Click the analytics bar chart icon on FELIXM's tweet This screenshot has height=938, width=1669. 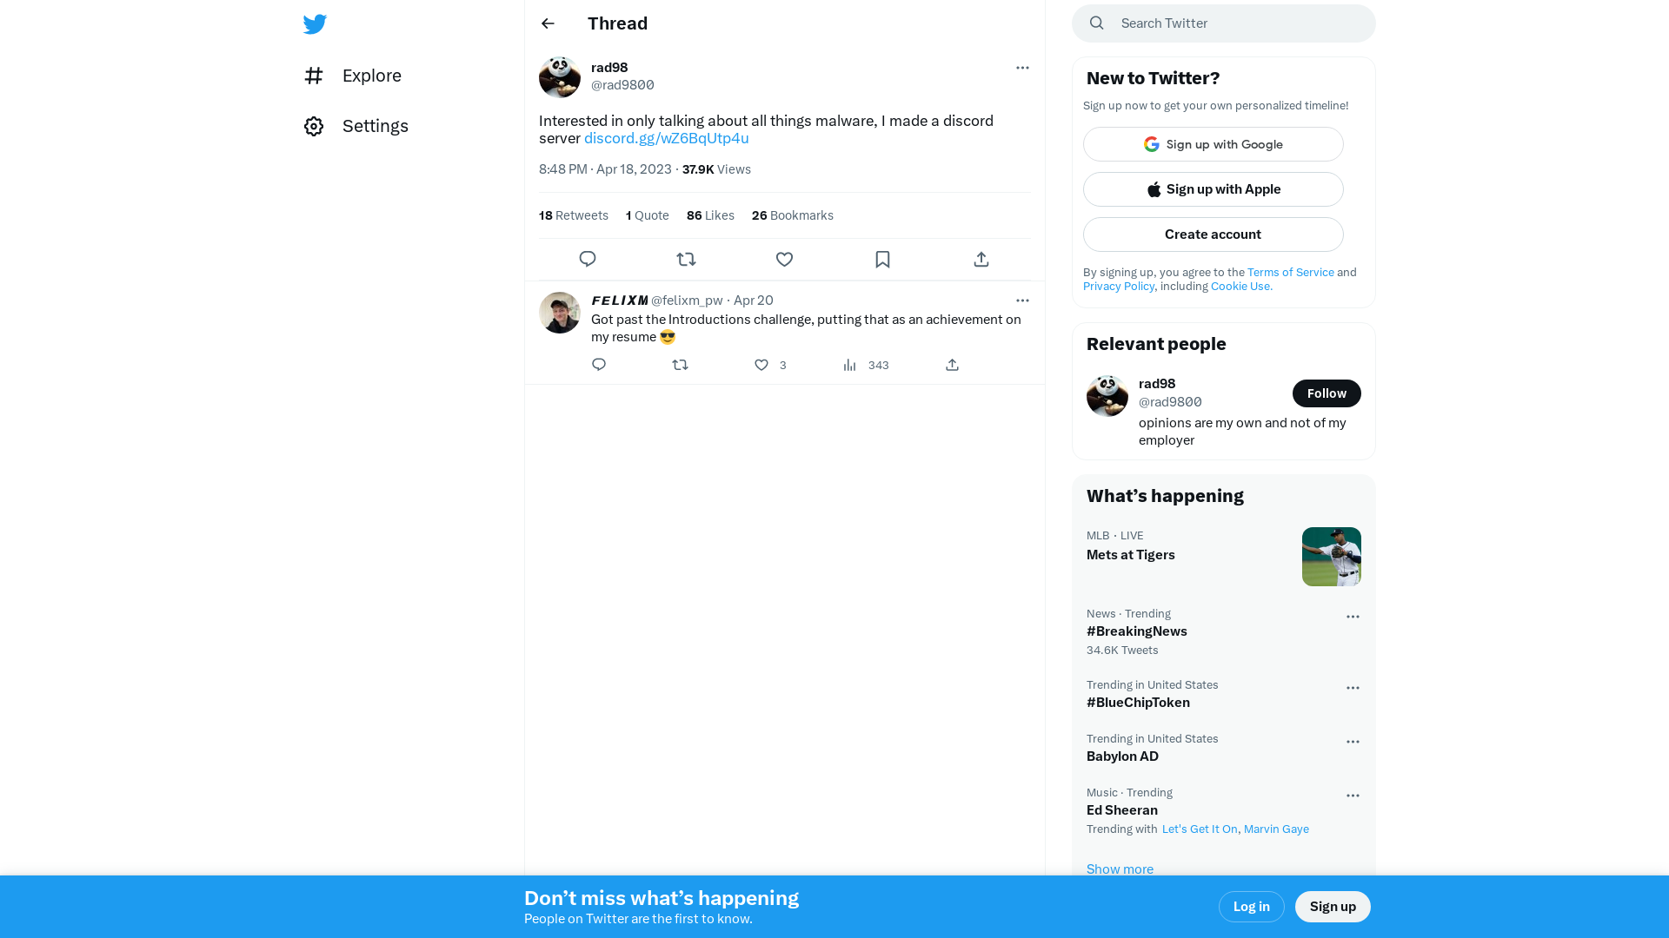[x=849, y=364]
